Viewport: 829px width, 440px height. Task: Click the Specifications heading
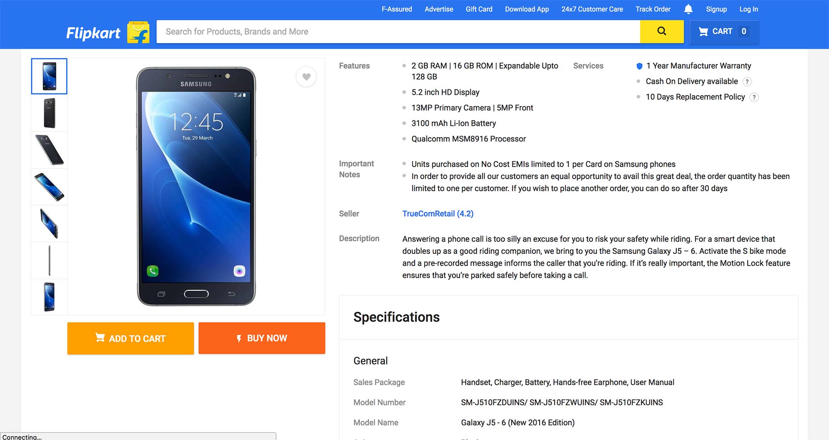[397, 317]
